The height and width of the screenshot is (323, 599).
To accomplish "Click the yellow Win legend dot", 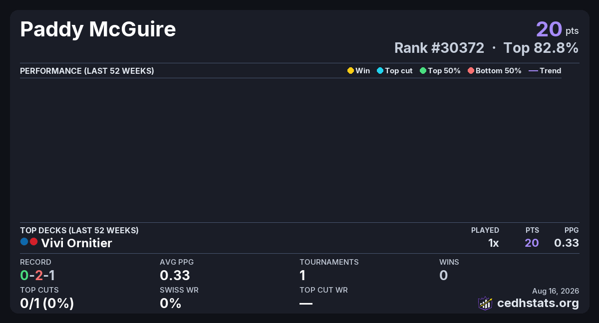I will [350, 71].
